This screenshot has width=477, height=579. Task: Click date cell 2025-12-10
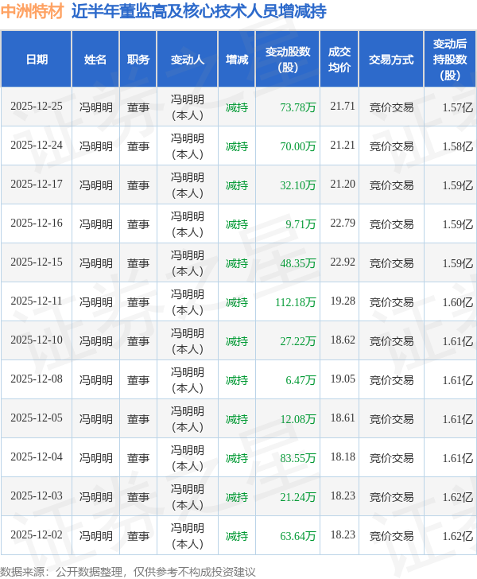37,340
